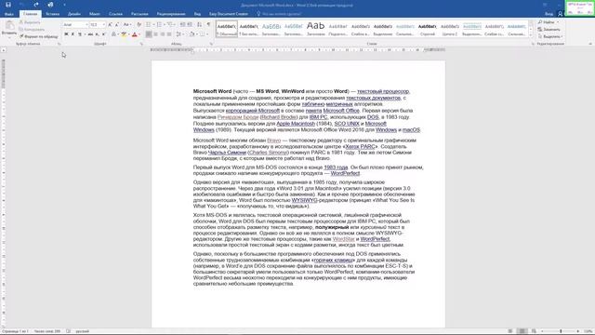Switch to the Макет ribbon tab

[95, 14]
